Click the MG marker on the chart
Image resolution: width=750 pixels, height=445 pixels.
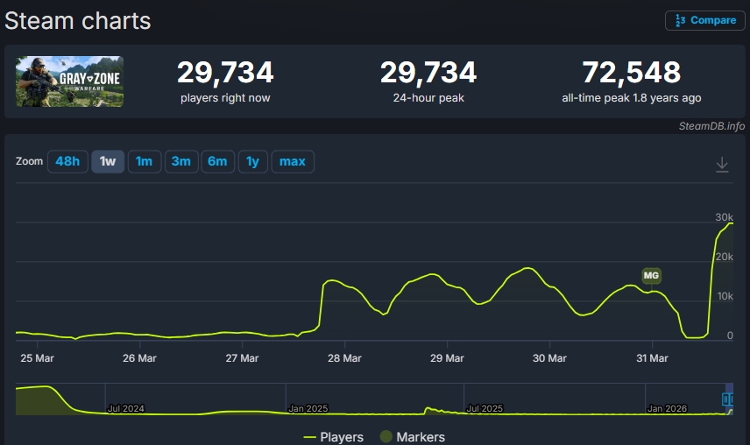click(651, 276)
